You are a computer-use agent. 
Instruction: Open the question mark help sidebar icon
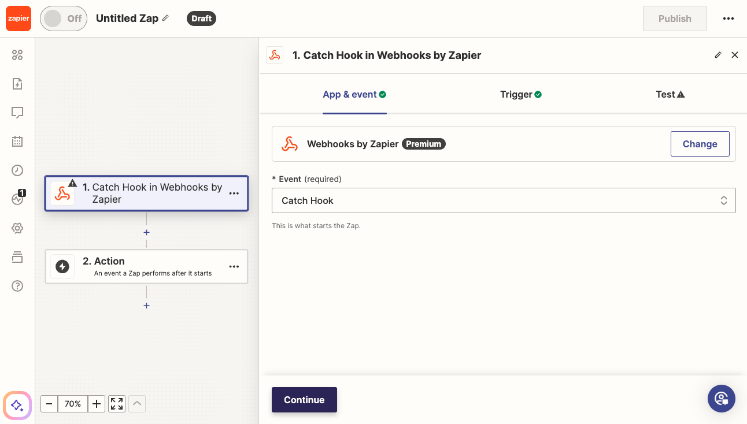17,286
